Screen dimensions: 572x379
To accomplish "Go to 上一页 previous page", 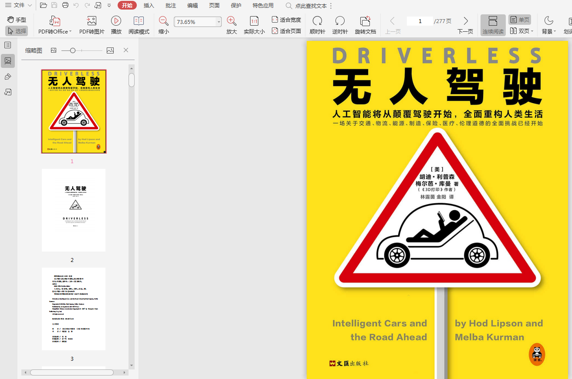I will point(393,25).
